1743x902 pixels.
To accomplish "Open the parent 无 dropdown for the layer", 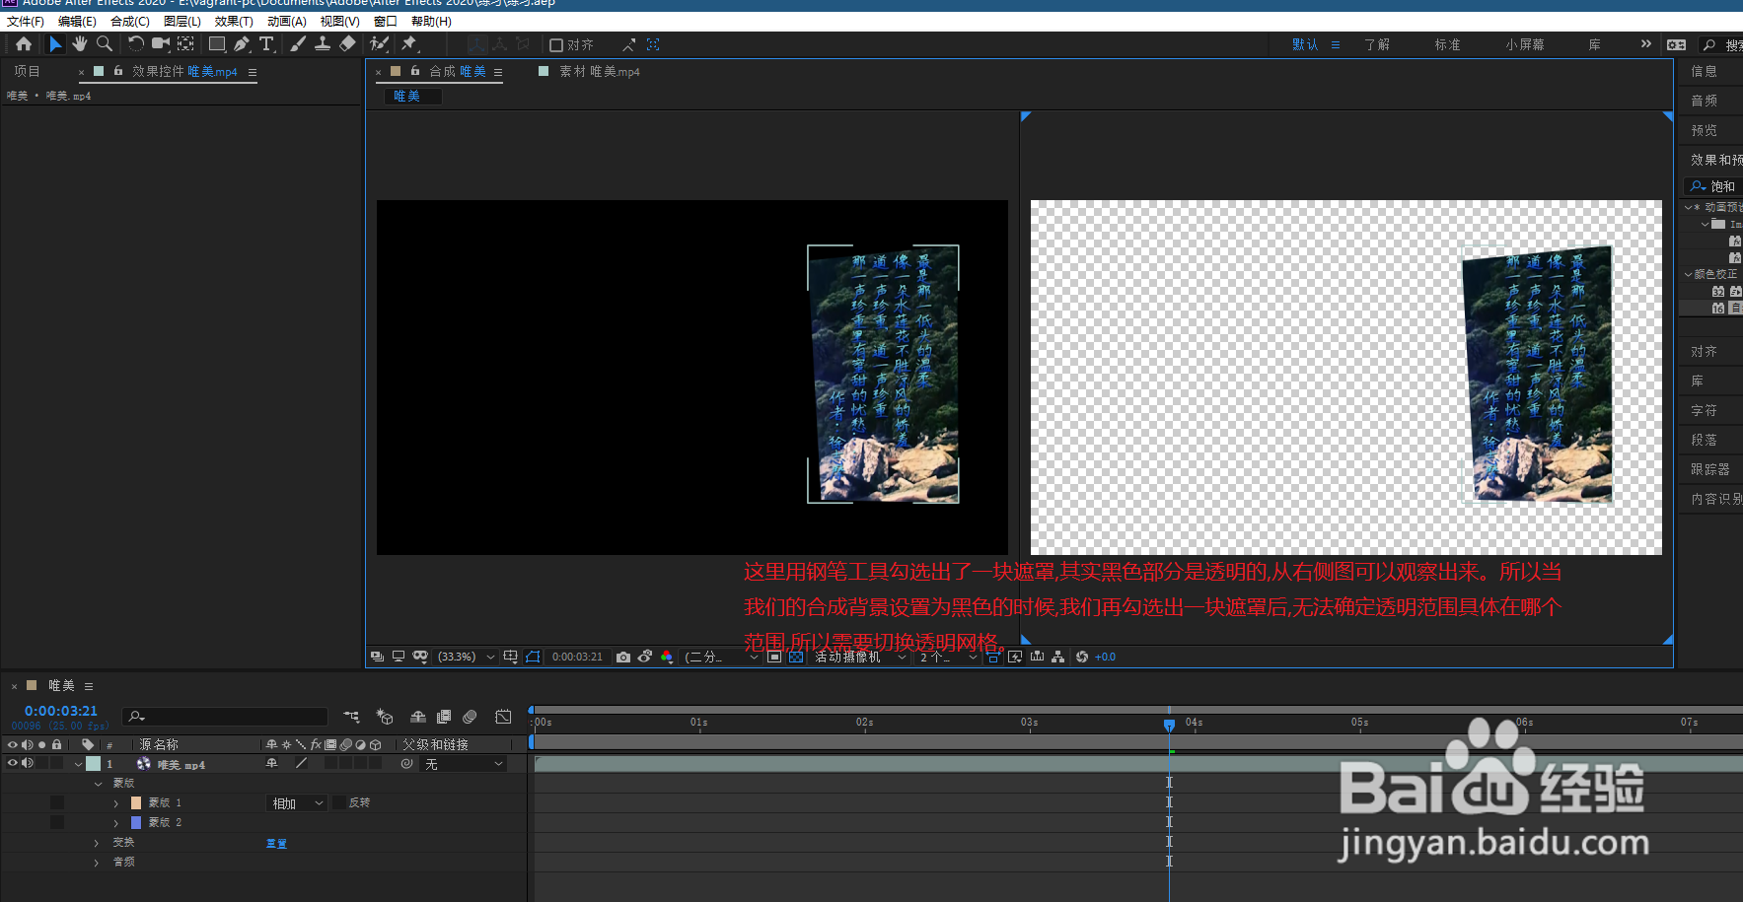I will coord(464,764).
